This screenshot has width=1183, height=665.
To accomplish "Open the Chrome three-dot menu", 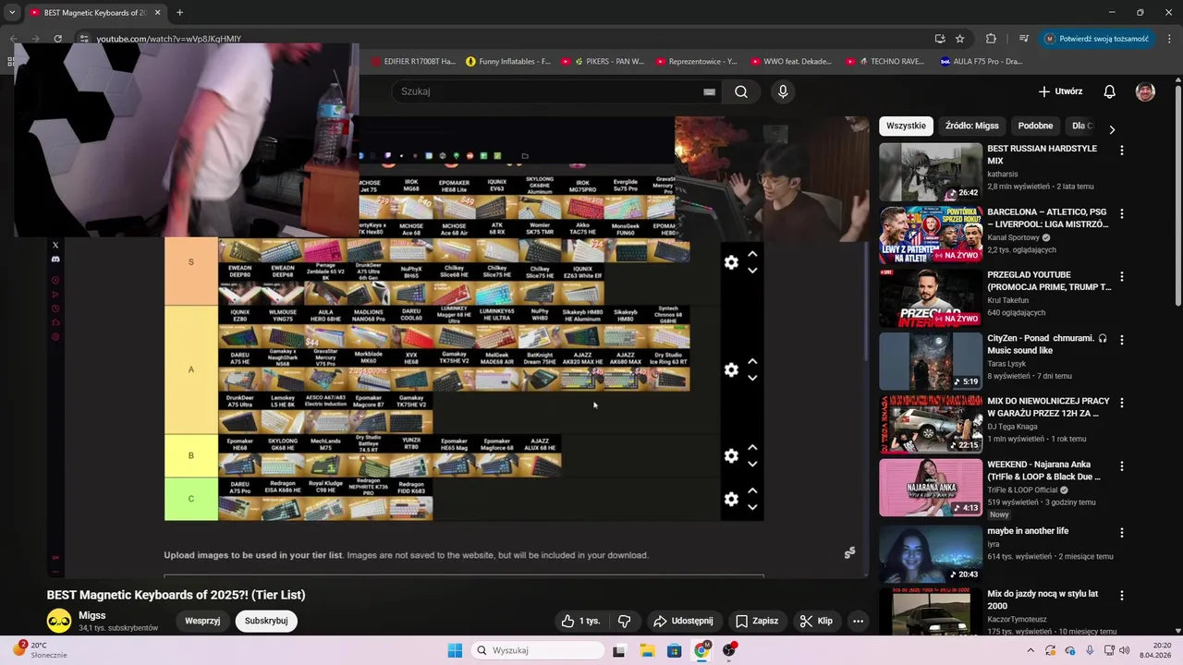I will click(x=1170, y=39).
